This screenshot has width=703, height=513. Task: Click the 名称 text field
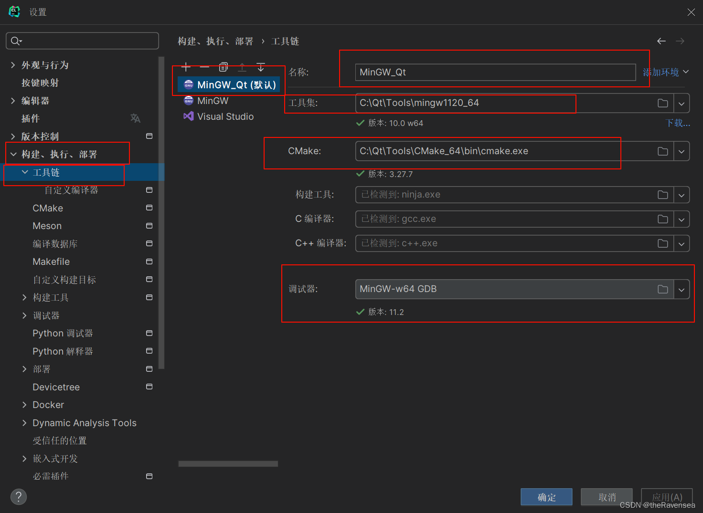[x=495, y=72]
